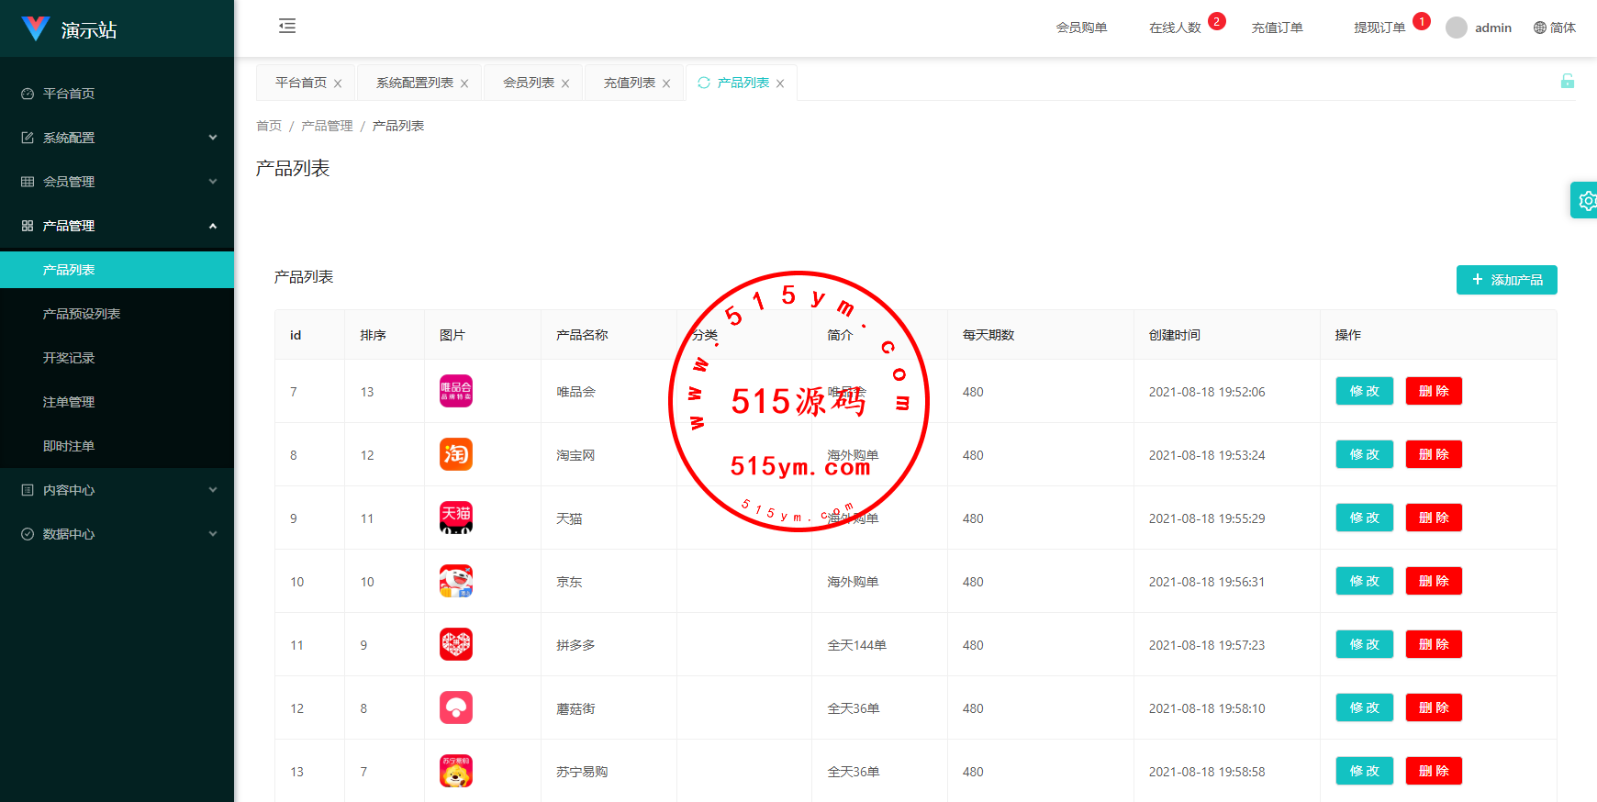Click the language globe icon
1597x802 pixels.
coord(1540,28)
